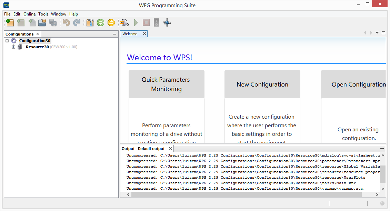Click the Connect plug icon in toolbar
390x211 pixels.
coord(124,22)
